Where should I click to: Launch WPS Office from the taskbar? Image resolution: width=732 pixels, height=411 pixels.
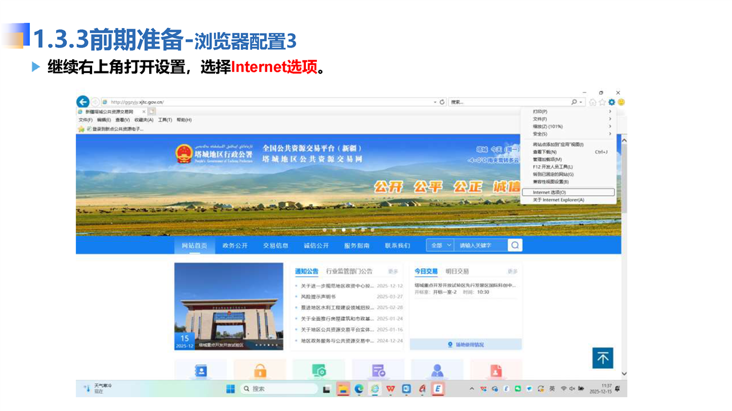click(391, 389)
